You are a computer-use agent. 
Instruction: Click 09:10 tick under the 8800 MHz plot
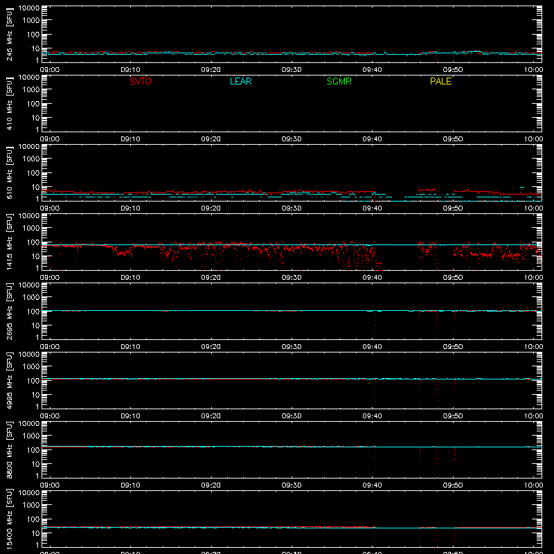tap(130, 485)
